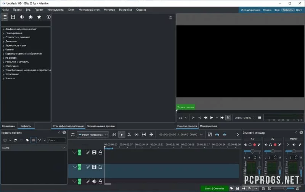Rewind the project monitor
The height and width of the screenshot is (192, 305).
[x=205, y=118]
